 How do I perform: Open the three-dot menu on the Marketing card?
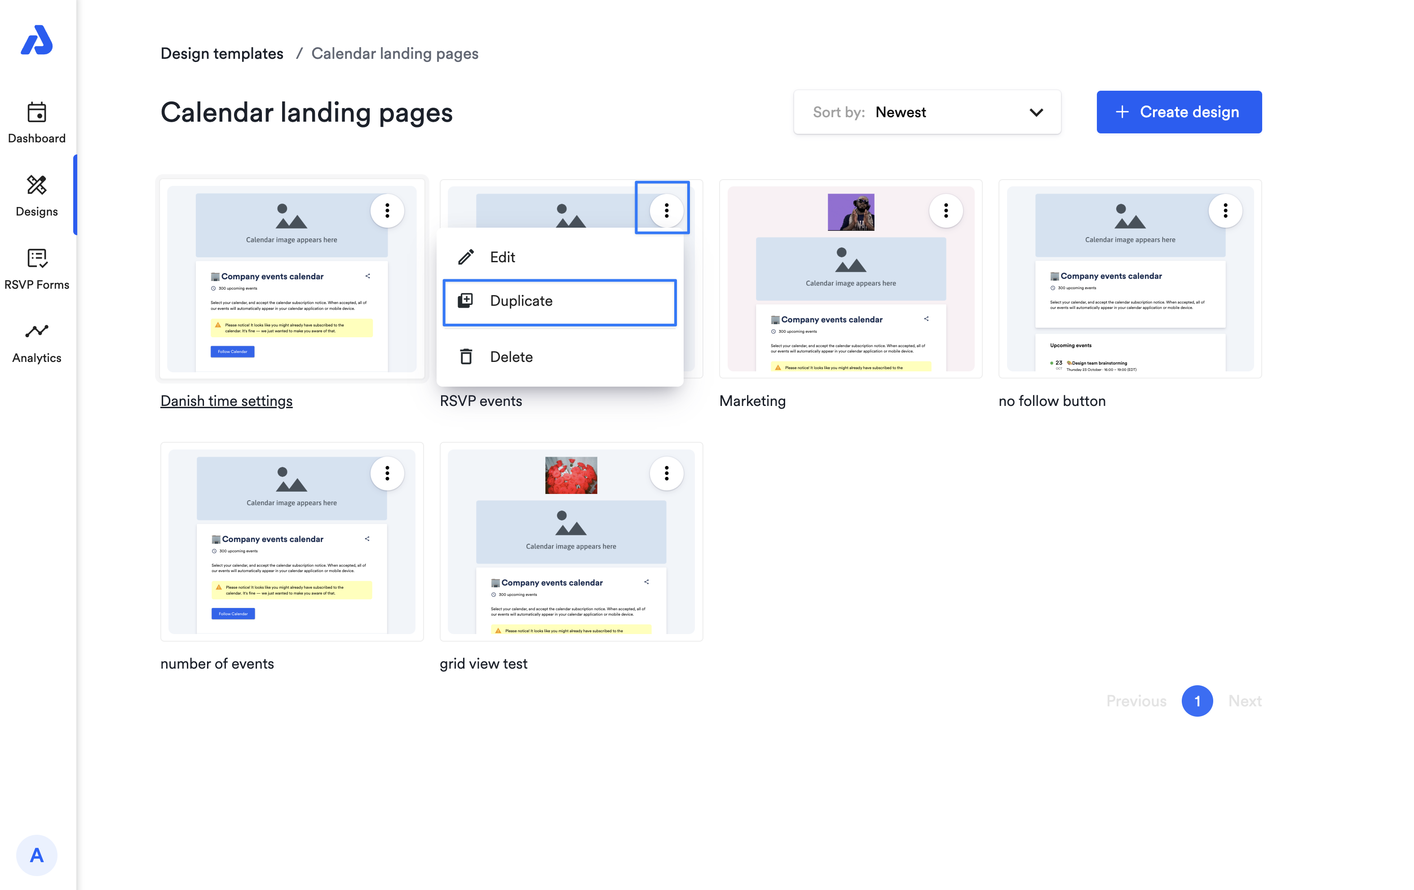pos(946,211)
